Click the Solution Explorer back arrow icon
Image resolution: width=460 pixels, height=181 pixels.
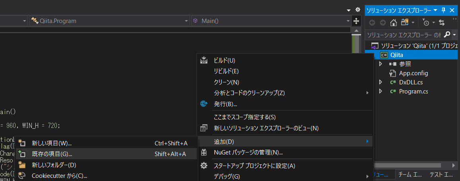click(372, 23)
